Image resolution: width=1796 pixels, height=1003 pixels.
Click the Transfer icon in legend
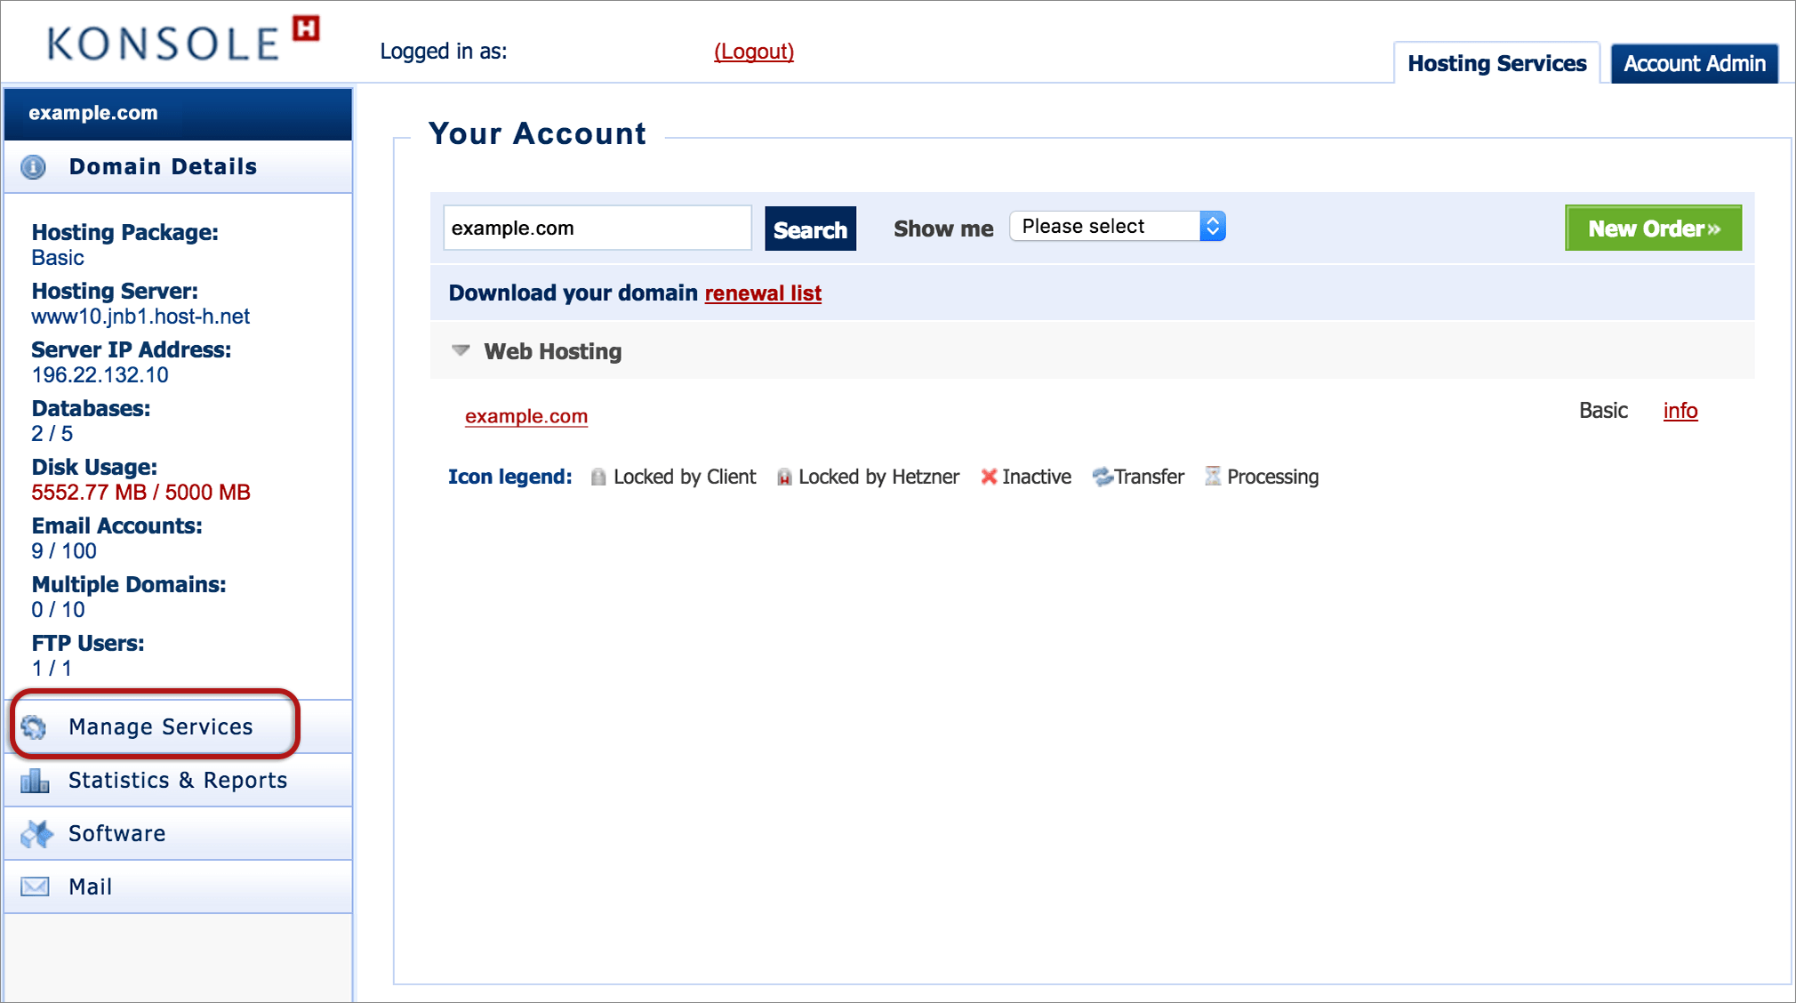click(1101, 477)
